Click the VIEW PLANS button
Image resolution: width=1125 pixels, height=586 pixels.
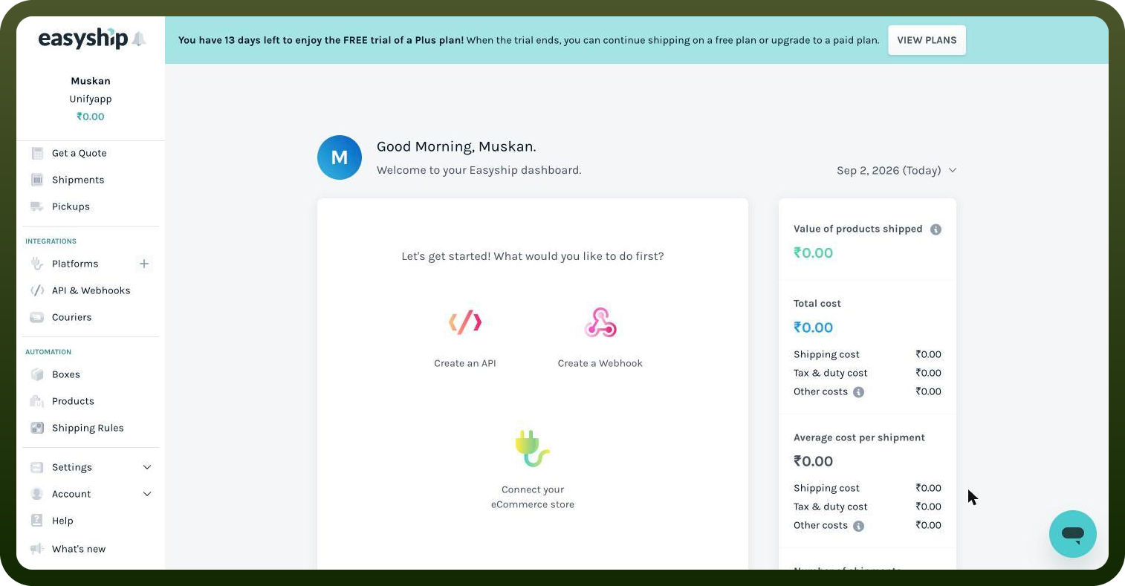(927, 40)
